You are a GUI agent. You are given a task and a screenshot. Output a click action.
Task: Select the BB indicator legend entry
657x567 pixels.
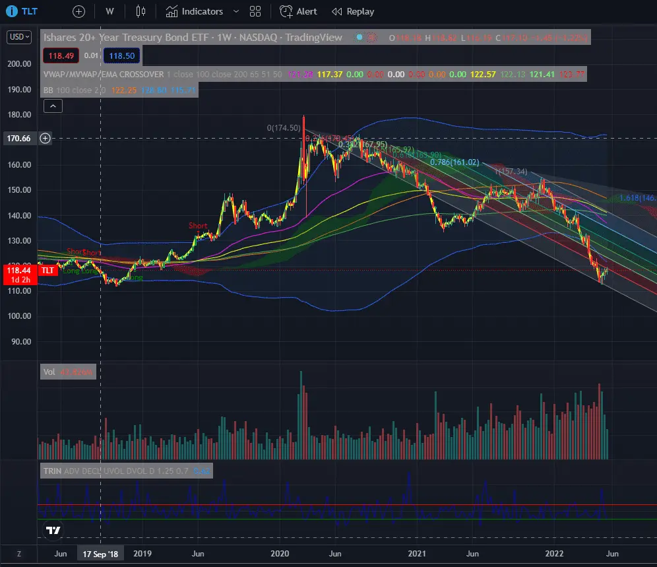tap(50, 90)
